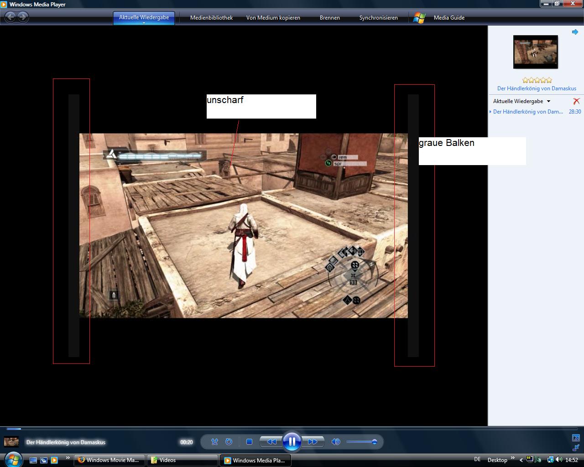Switch to Windows Movie Maker taskbar button
This screenshot has width=584, height=467.
click(x=110, y=460)
